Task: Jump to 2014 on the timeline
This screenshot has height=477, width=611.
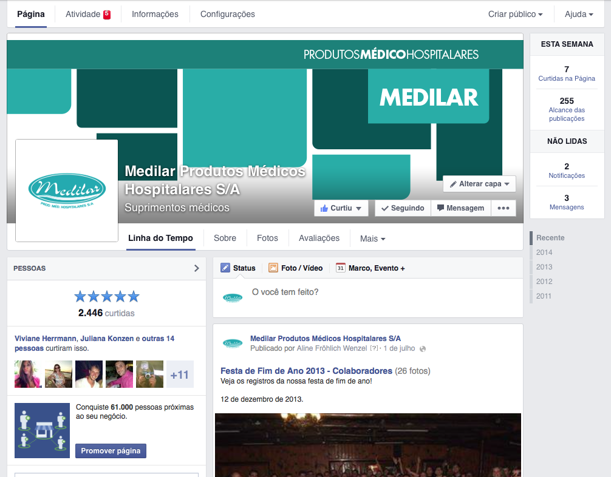Action: (x=544, y=252)
